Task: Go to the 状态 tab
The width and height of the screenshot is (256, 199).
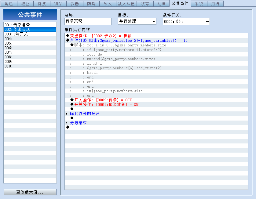Action: click(x=145, y=4)
